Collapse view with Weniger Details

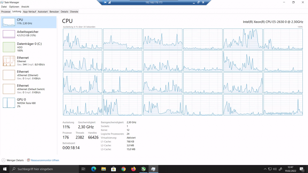coord(13,160)
